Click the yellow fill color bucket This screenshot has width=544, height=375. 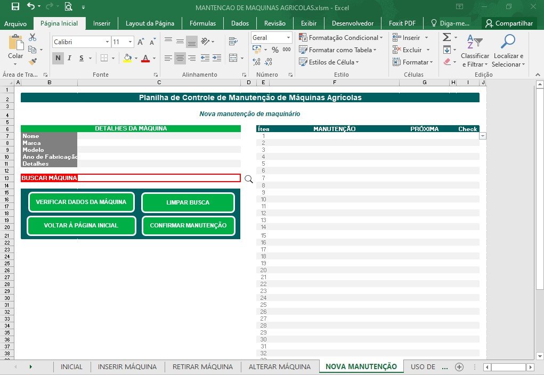[x=127, y=58]
